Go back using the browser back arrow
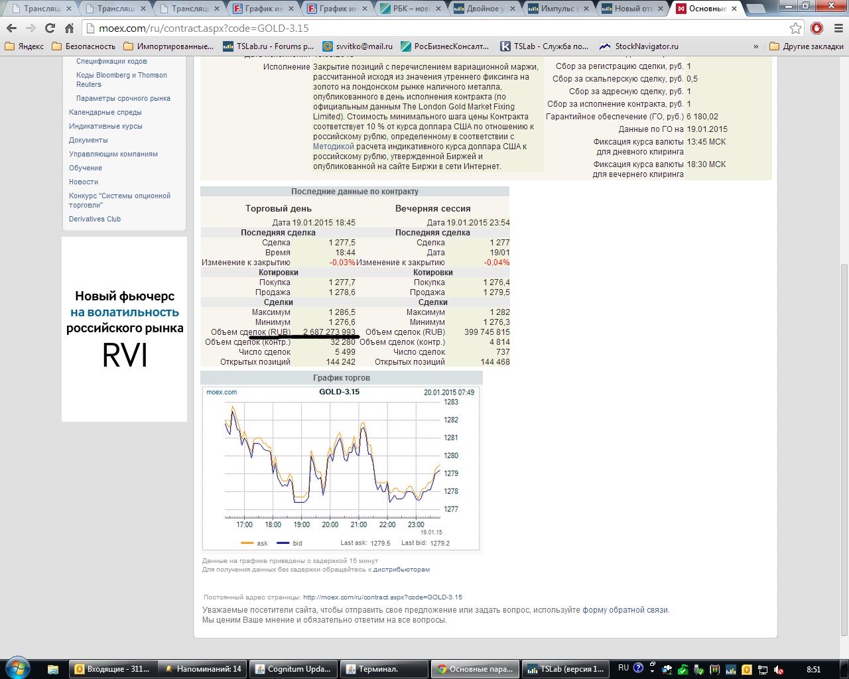 [12, 29]
